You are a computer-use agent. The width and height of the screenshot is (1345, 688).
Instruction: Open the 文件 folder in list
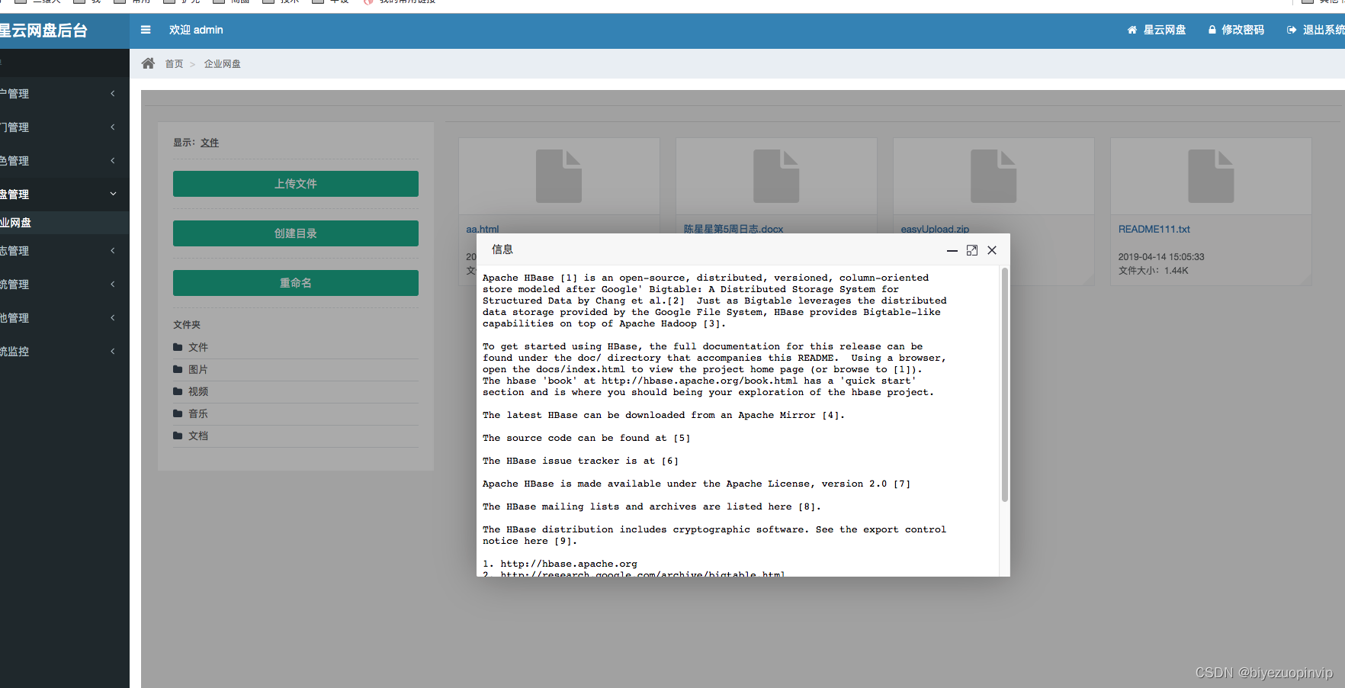click(x=198, y=347)
